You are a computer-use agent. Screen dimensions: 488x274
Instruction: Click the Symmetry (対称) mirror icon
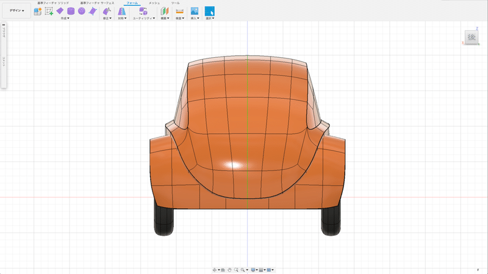tap(121, 11)
